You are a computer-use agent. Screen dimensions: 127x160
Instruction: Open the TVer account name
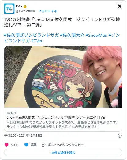click(19, 6)
